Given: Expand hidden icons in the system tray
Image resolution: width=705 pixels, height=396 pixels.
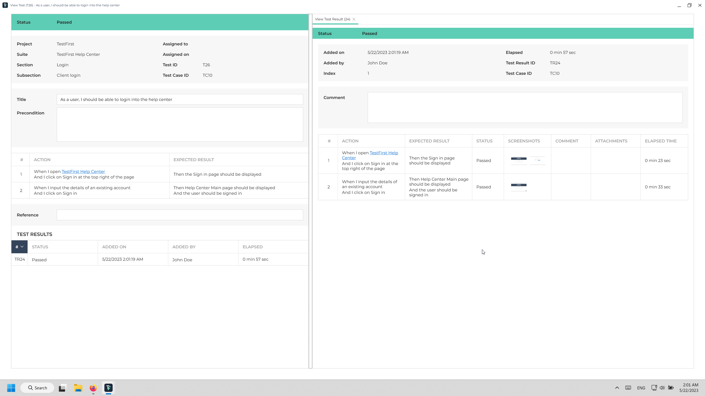Looking at the screenshot, I should [x=617, y=388].
